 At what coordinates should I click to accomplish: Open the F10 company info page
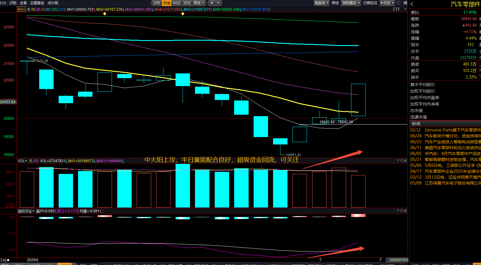[3, 3]
